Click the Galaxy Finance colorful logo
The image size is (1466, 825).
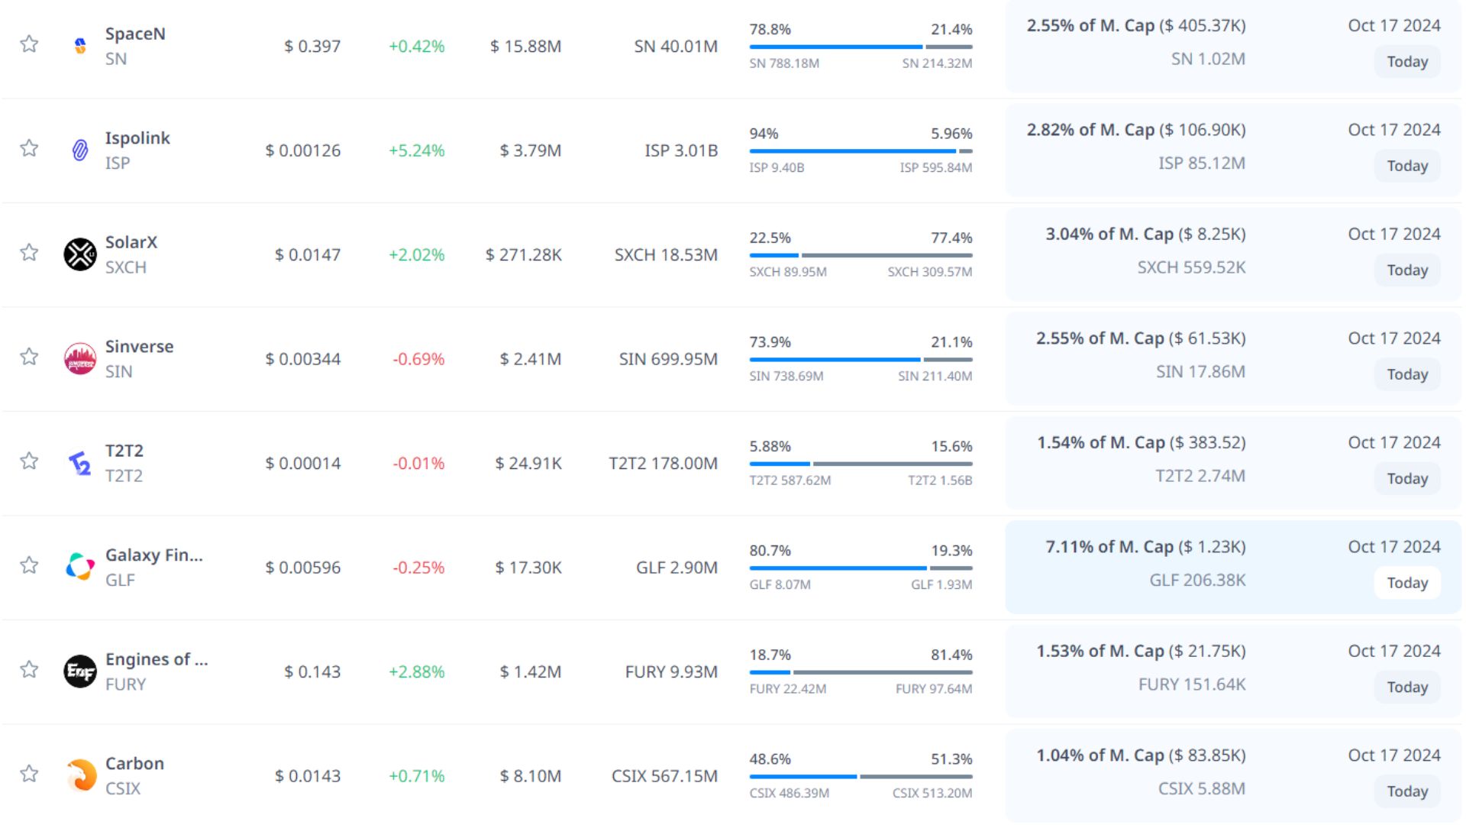tap(80, 567)
